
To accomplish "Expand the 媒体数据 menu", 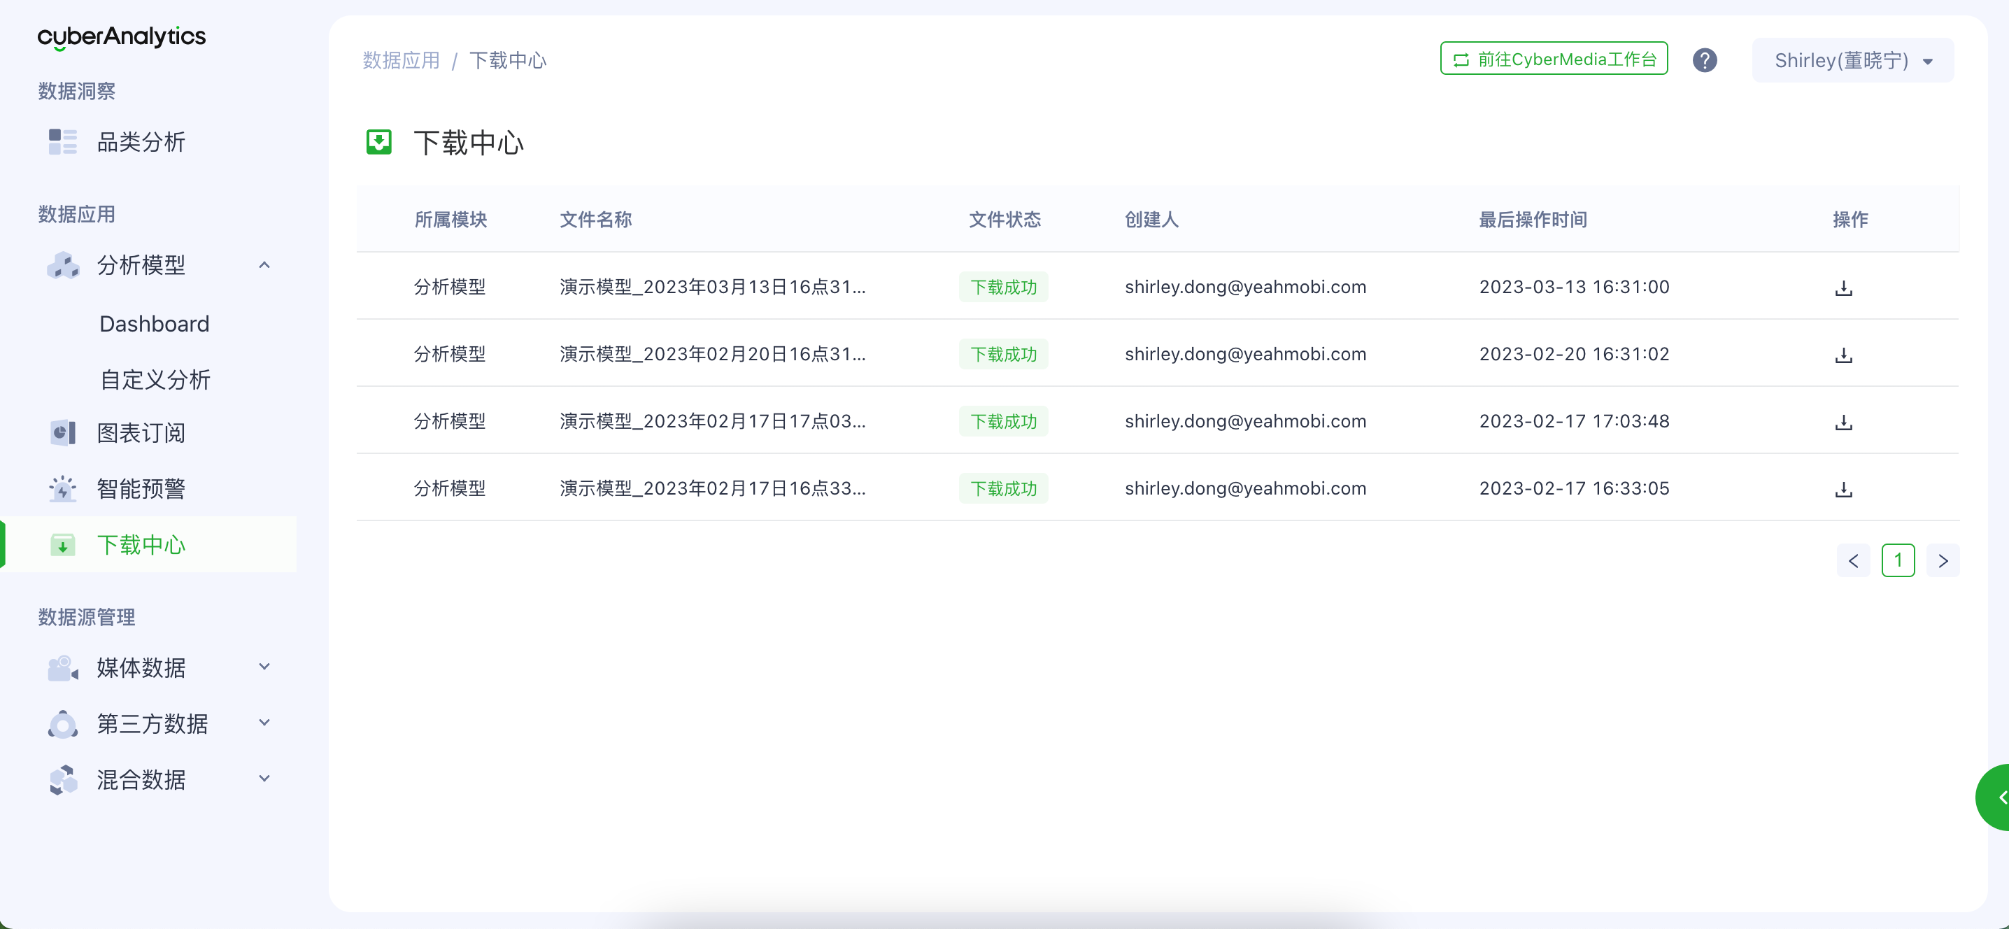I will [264, 667].
